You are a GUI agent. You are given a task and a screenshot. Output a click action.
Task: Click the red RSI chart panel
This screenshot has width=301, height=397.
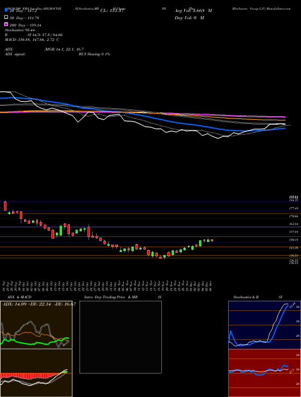point(264,373)
